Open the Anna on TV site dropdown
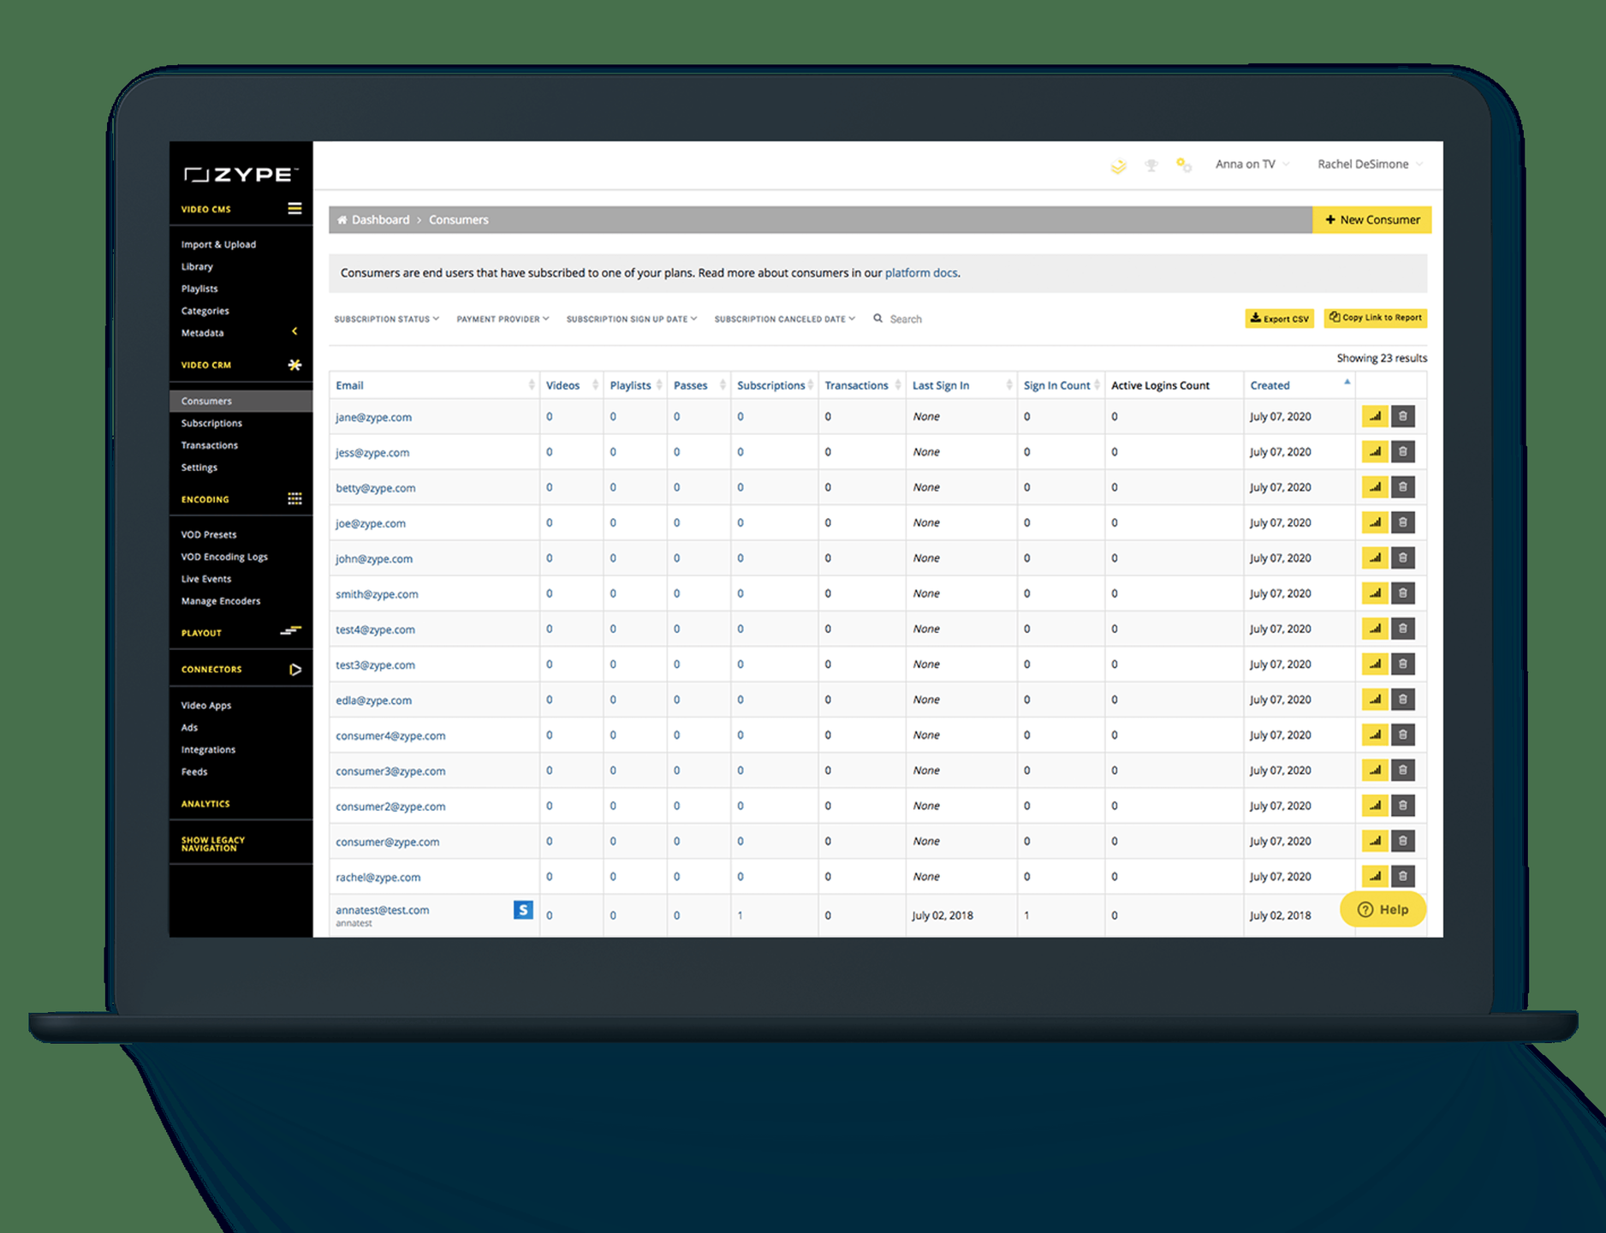Screen dimensions: 1606x1233 [1252, 164]
